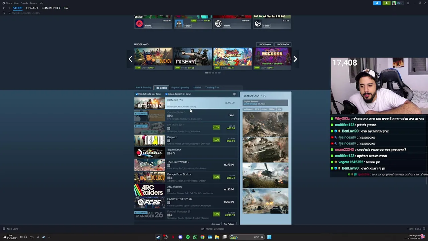Switch to Popular Upcoming tab
Image resolution: width=428 pixels, height=241 pixels.
click(x=180, y=88)
